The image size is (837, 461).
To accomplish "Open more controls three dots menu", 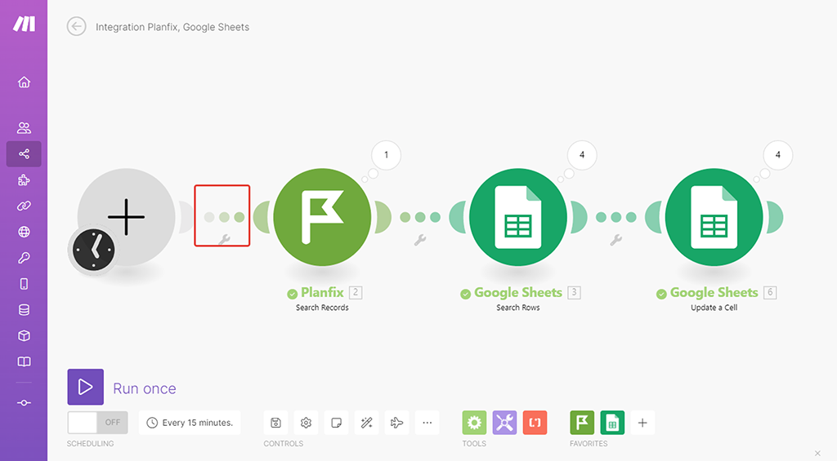I will [x=427, y=423].
